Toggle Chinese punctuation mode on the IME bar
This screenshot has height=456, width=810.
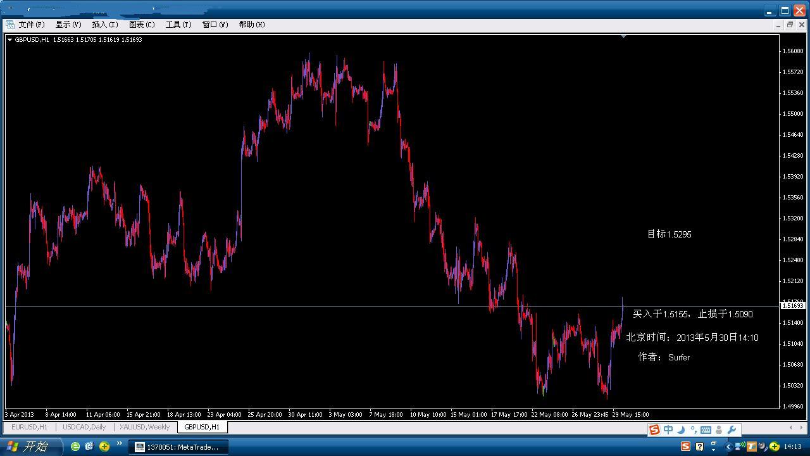point(693,430)
